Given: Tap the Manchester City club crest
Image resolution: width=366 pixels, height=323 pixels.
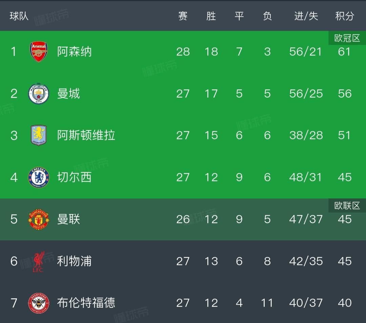Looking at the screenshot, I should pyautogui.click(x=39, y=93).
